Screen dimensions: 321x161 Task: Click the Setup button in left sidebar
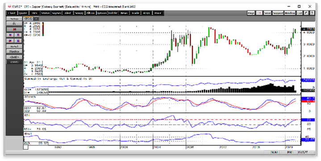tap(14, 19)
